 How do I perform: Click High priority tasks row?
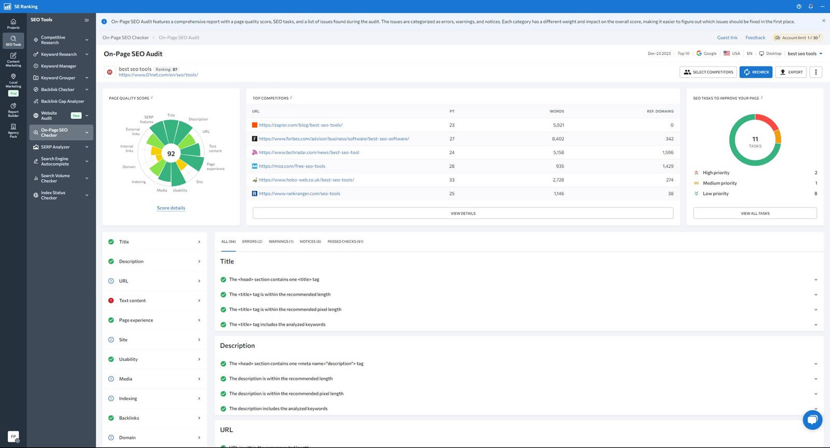(755, 173)
